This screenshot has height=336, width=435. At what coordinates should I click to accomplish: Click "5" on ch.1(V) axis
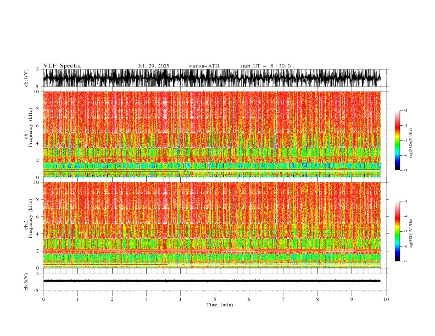point(38,69)
